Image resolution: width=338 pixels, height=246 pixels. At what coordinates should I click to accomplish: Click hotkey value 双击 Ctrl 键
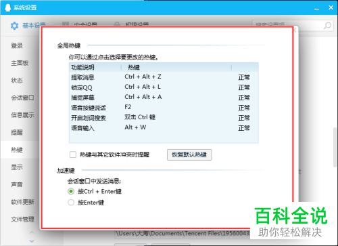[x=140, y=117]
